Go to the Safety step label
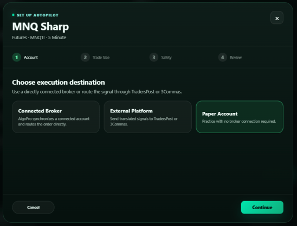 pyautogui.click(x=166, y=58)
